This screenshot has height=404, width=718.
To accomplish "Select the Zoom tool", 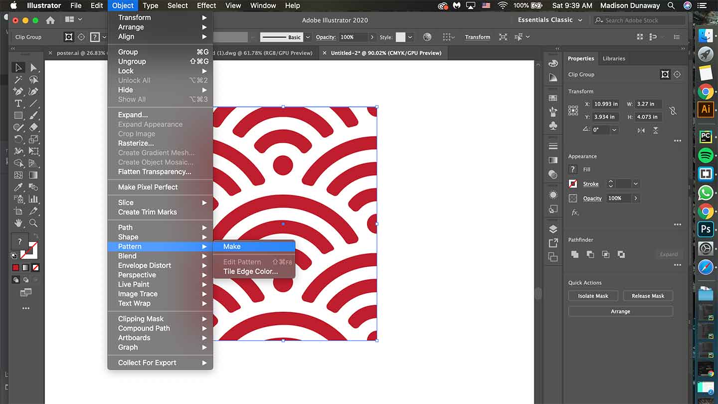I will pos(33,223).
